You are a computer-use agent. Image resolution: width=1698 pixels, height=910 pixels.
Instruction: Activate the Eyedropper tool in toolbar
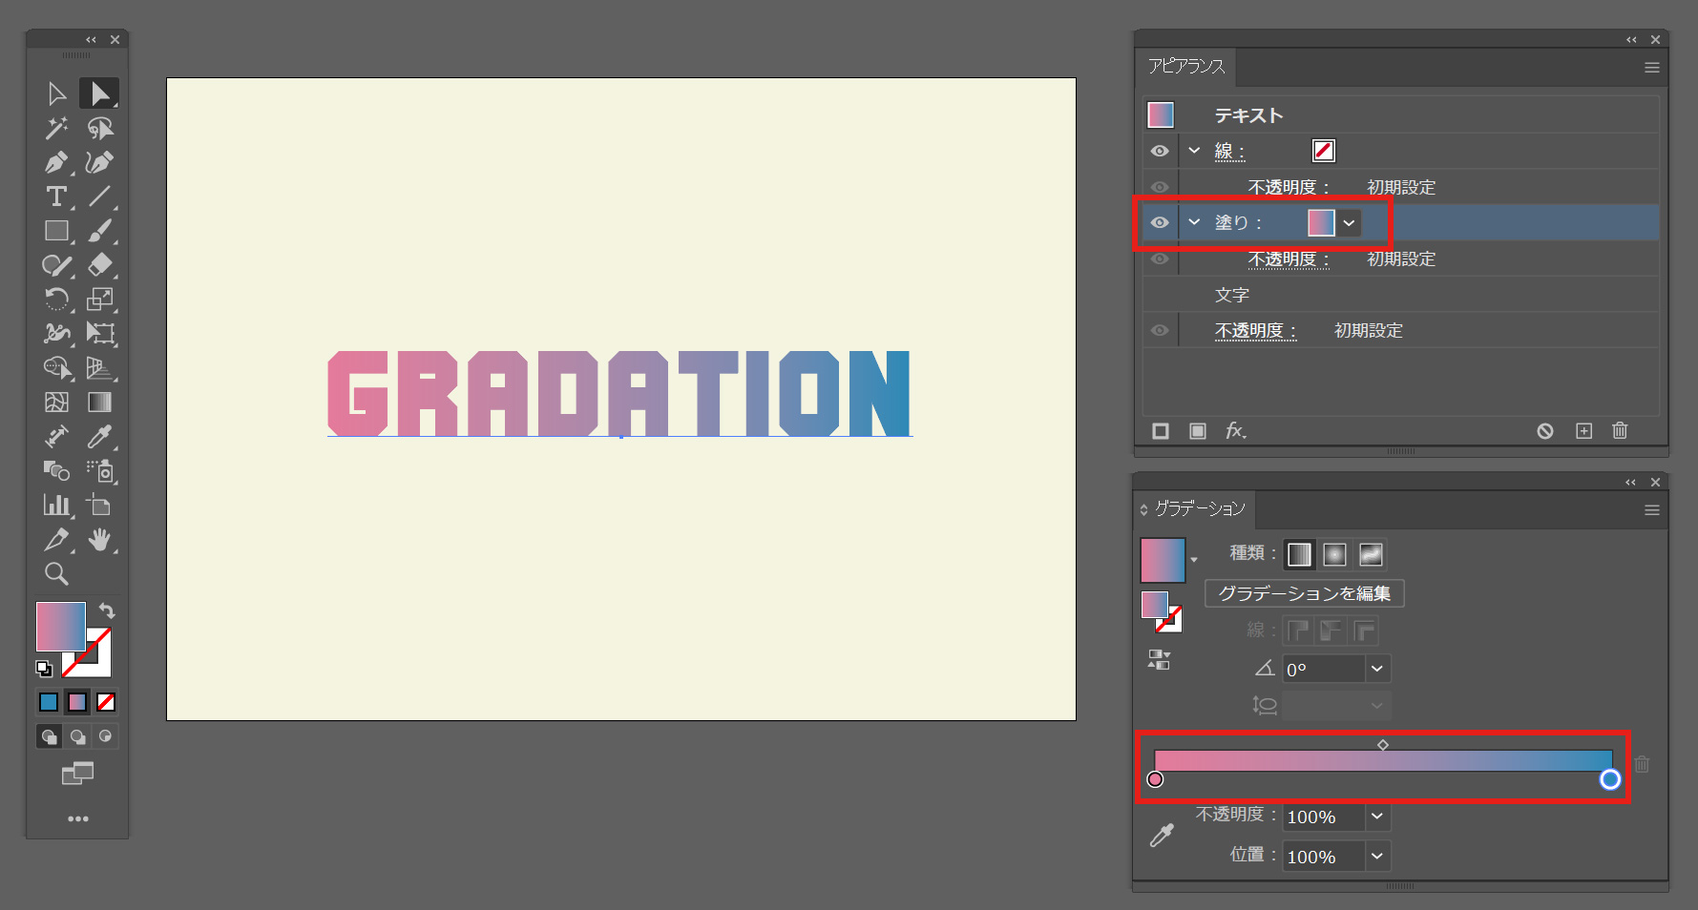[99, 437]
